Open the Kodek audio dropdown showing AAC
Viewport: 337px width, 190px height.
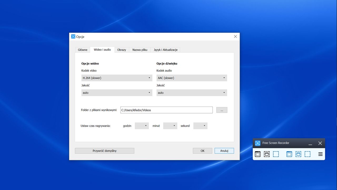coord(192,78)
